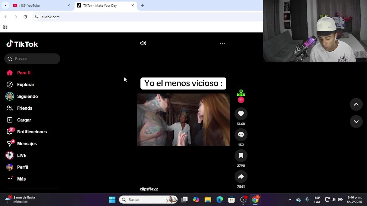Screen dimensions: 367x206
Task: Open the clock and date panel
Action: pyautogui.click(x=354, y=200)
